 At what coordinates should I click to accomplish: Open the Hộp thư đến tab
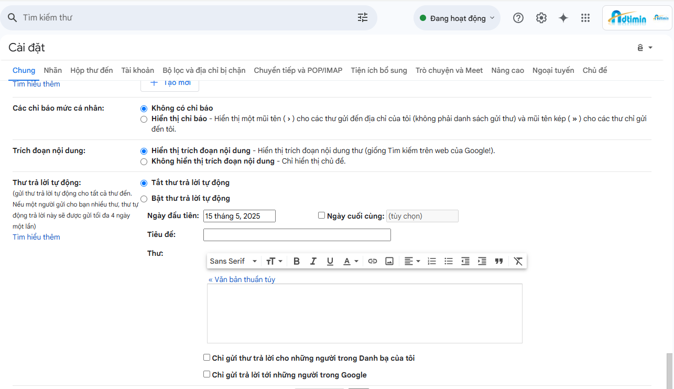(x=92, y=70)
